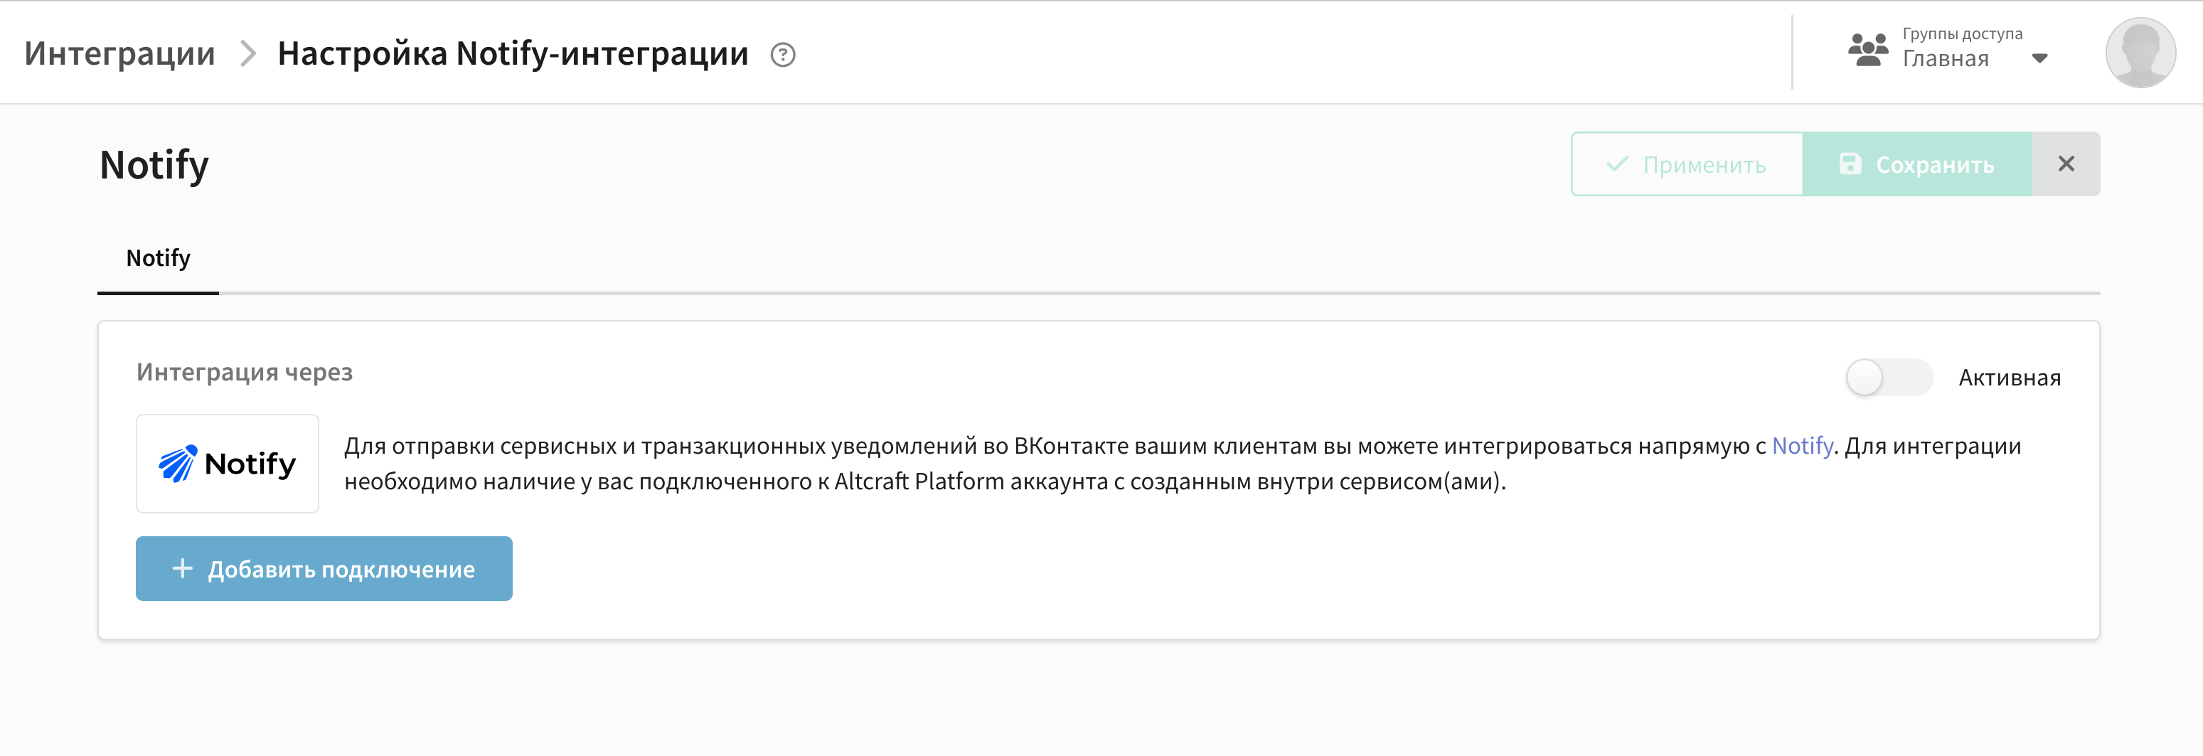This screenshot has width=2203, height=756.
Task: Click the access groups people icon
Action: (x=1868, y=50)
